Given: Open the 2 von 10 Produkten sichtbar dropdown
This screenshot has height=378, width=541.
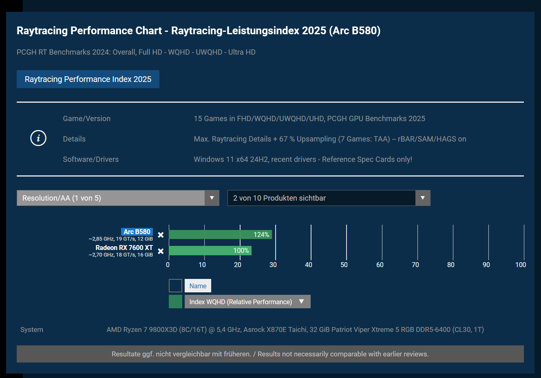Looking at the screenshot, I should click(329, 198).
